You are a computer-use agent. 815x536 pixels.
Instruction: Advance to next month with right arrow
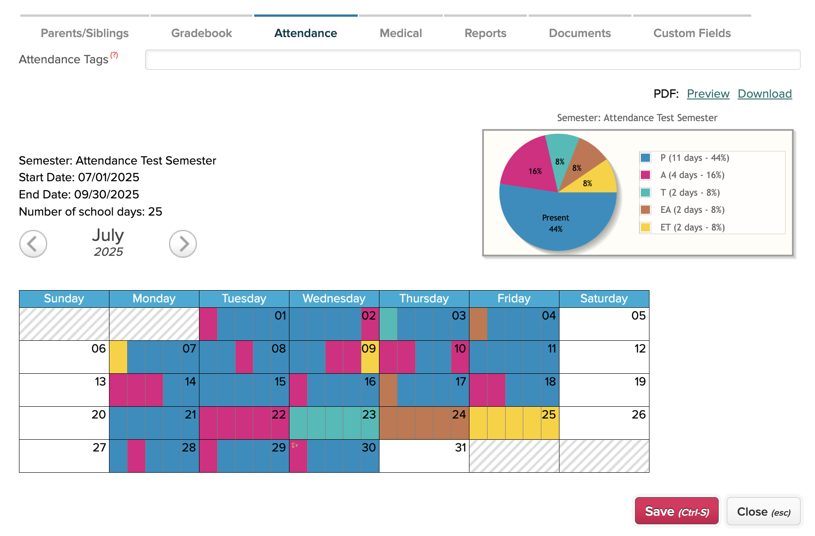click(x=183, y=244)
